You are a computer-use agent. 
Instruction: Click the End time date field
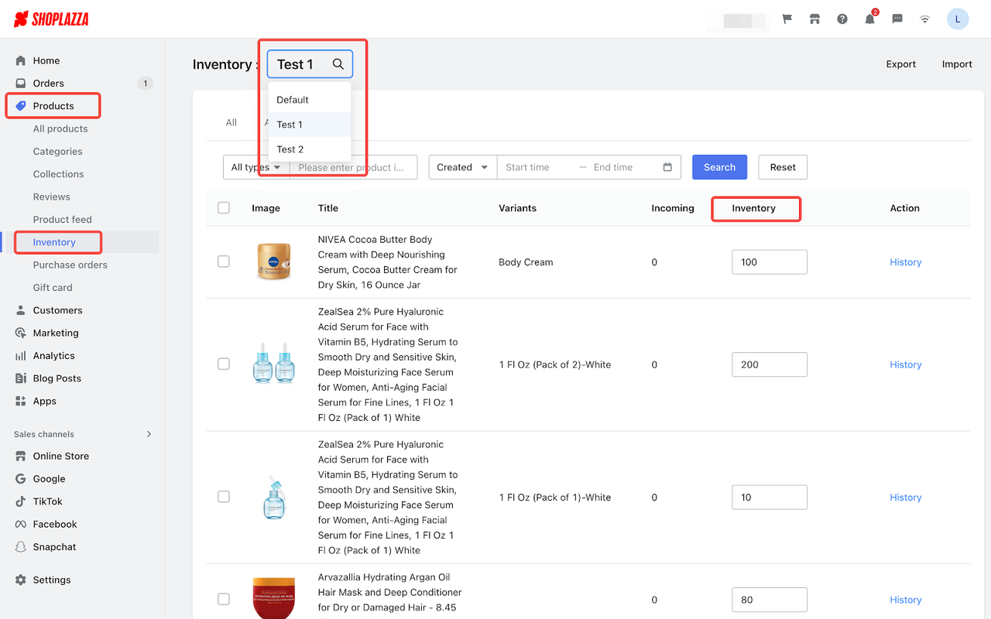[623, 167]
